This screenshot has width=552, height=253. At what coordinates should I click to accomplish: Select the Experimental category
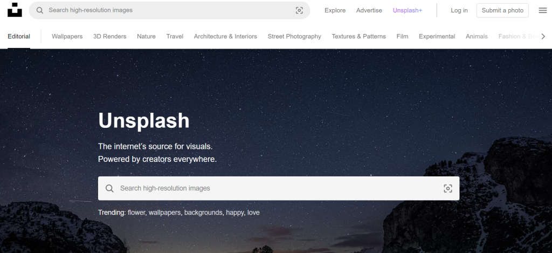coord(437,36)
